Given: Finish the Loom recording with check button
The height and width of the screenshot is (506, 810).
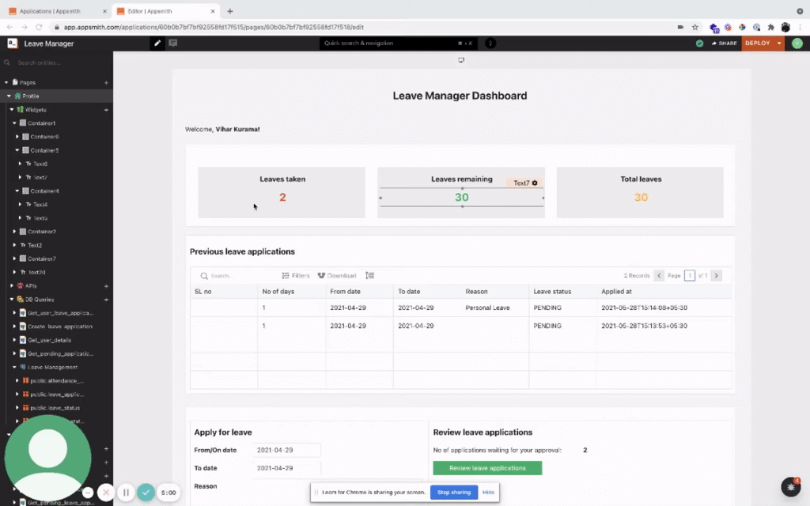Looking at the screenshot, I should tap(146, 493).
